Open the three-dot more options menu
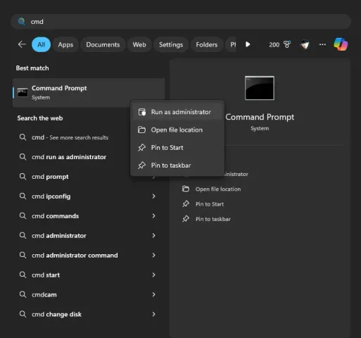 click(322, 44)
